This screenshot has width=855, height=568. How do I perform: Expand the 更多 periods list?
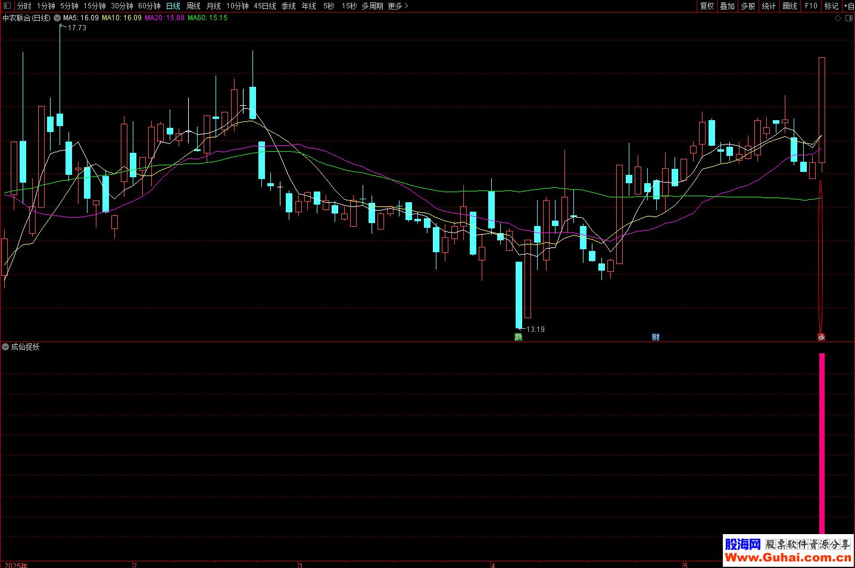tap(398, 6)
